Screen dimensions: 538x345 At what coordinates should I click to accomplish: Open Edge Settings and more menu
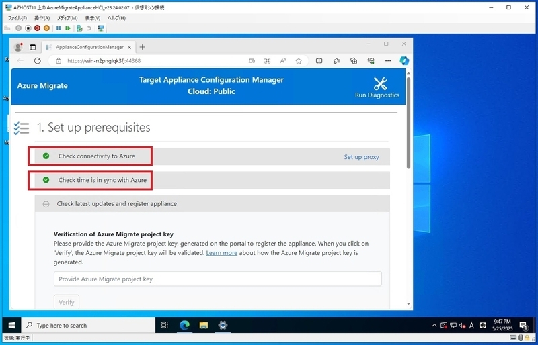388,61
